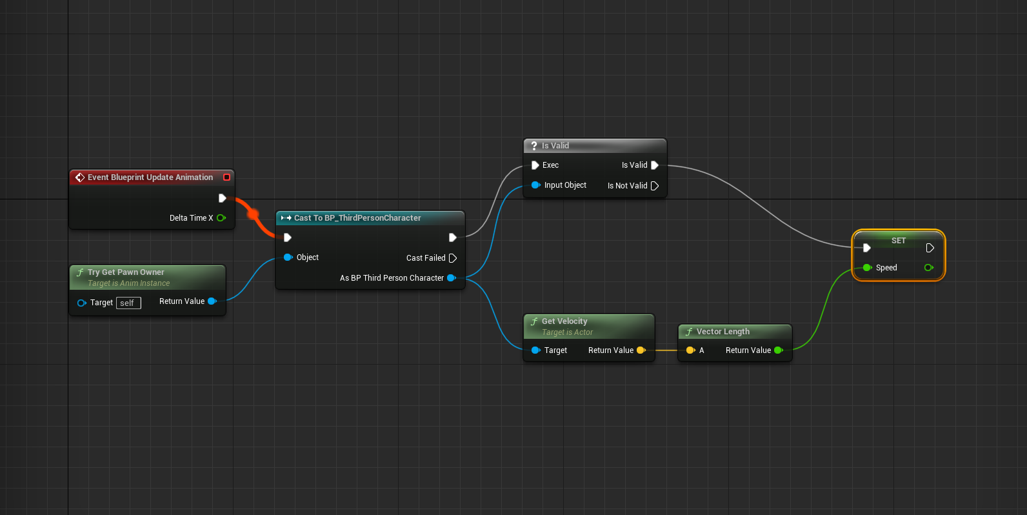Click the 'Target is Anim Instance' subtitle text
This screenshot has height=515, width=1027.
coord(128,283)
